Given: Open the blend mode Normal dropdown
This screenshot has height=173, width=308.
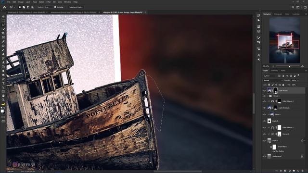Looking at the screenshot, I should tap(273, 80).
